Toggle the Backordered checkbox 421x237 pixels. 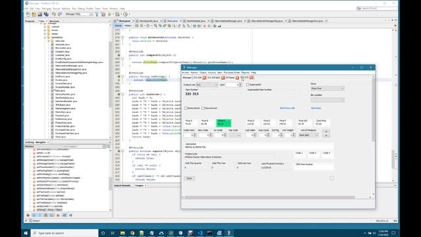186,108
